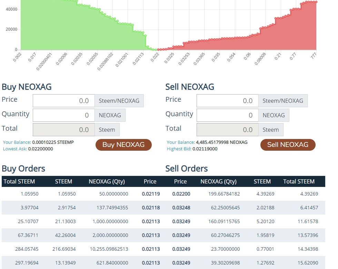This screenshot has height=269, width=338.
Task: Select sell order price 0.02200
Action: (x=181, y=194)
